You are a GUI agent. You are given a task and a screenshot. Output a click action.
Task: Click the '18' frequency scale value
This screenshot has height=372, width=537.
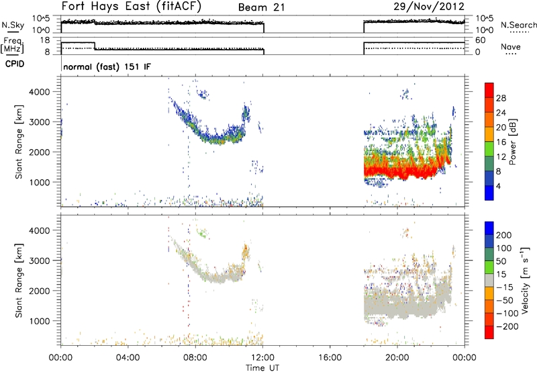[x=45, y=40]
